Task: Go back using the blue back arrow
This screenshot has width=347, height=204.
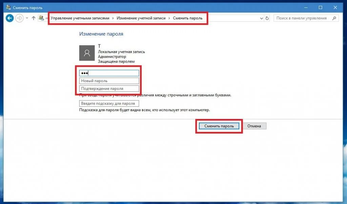Action: [9, 18]
